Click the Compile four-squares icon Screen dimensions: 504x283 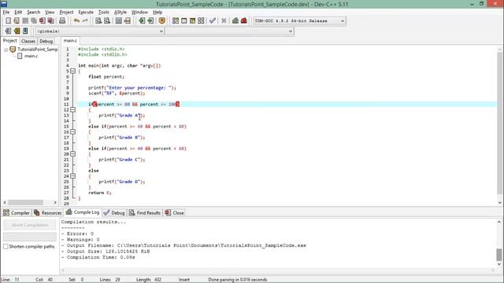point(176,21)
